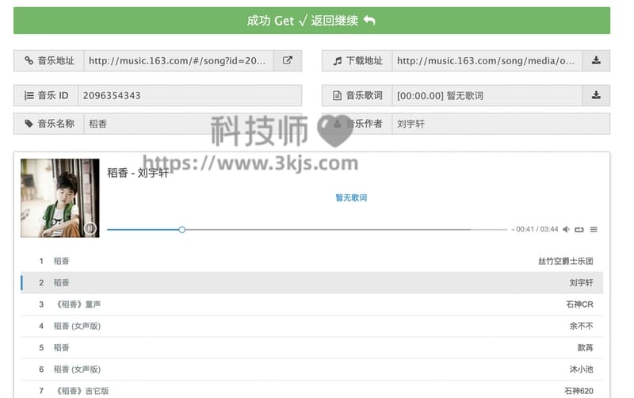Toggle the playlist menu icon
Screen dimensions: 634x398
594,229
